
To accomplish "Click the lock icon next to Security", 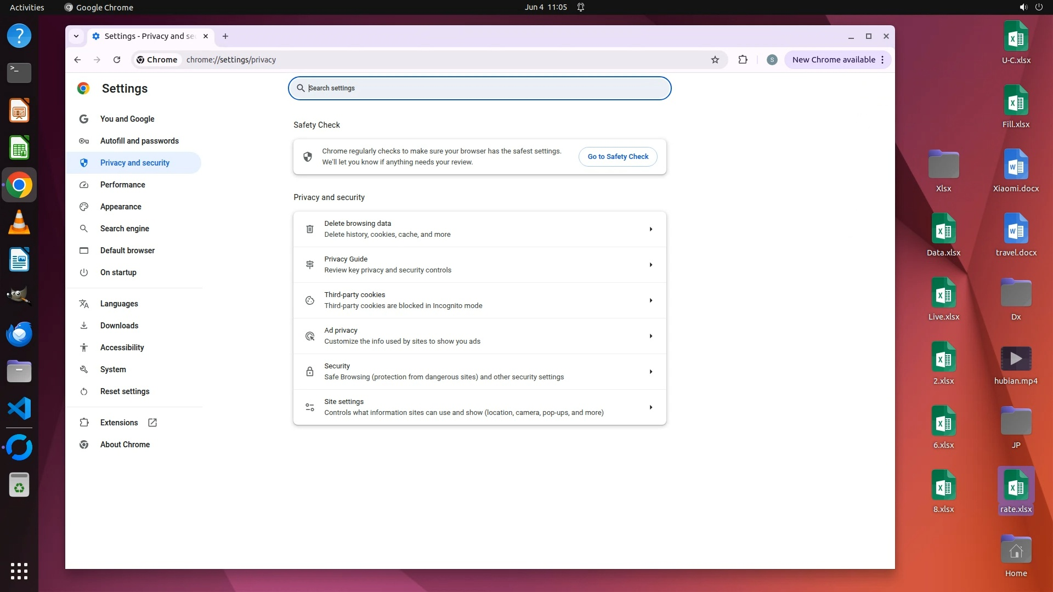I will (310, 372).
